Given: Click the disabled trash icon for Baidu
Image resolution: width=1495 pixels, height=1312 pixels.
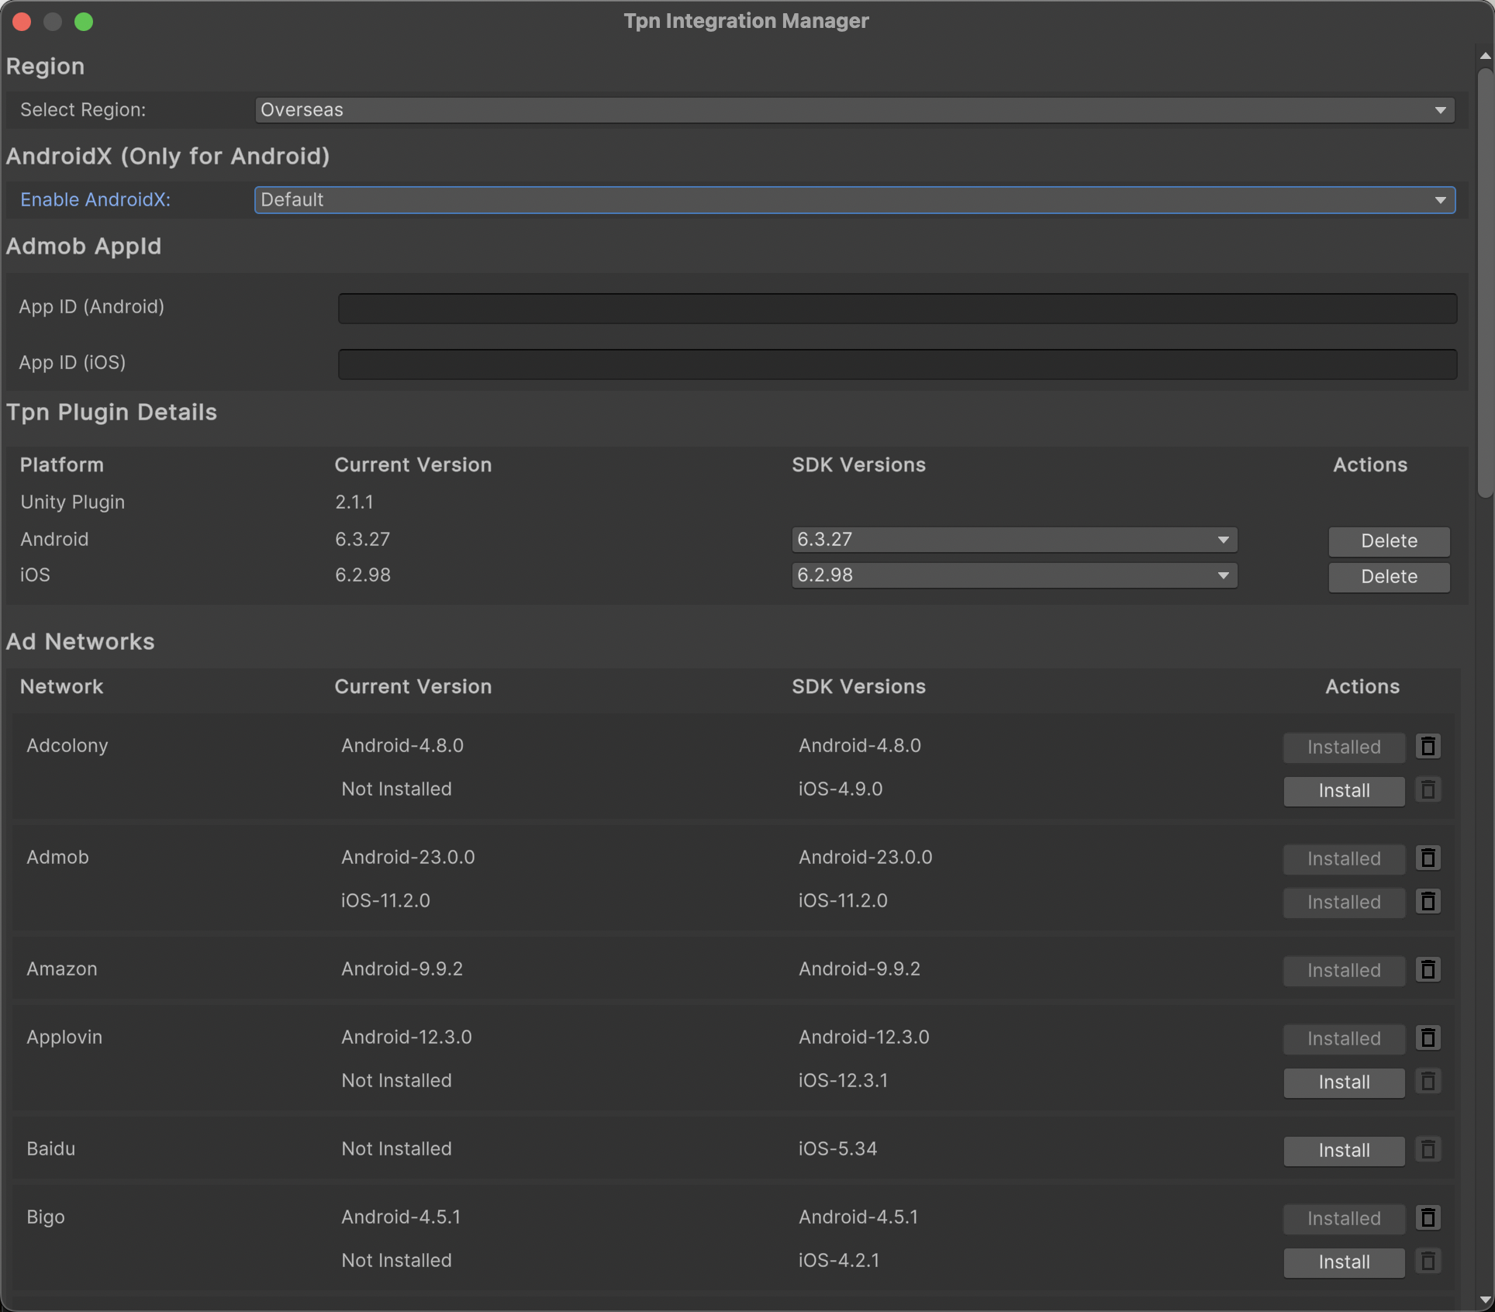Looking at the screenshot, I should coord(1428,1149).
